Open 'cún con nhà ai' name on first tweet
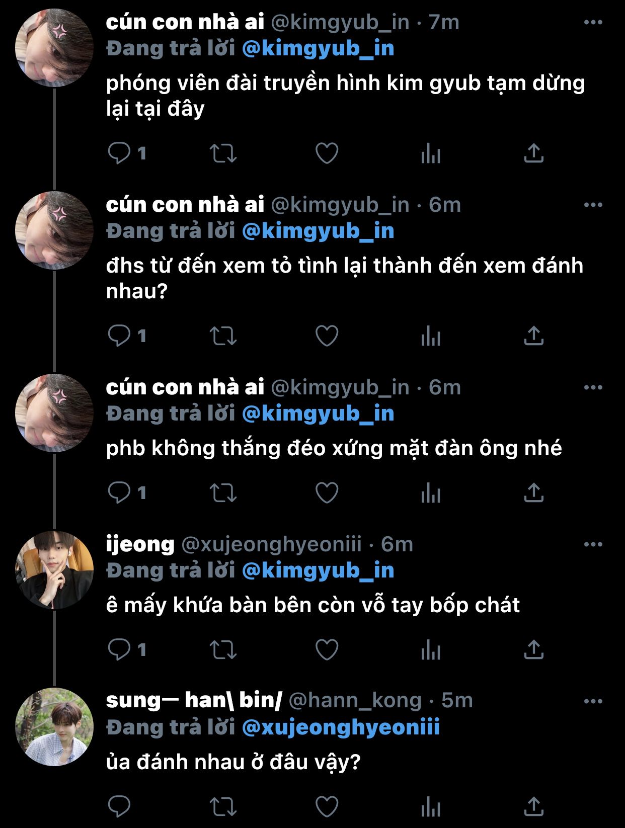625x828 pixels. coord(185,23)
